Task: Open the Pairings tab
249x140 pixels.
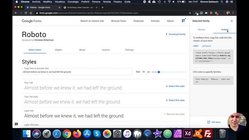Action: click(x=129, y=50)
